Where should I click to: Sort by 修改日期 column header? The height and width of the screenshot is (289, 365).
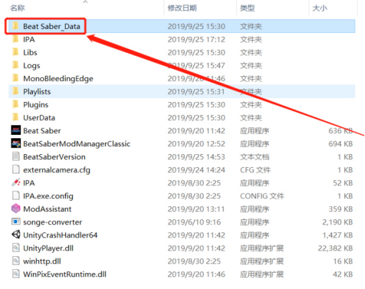(182, 8)
